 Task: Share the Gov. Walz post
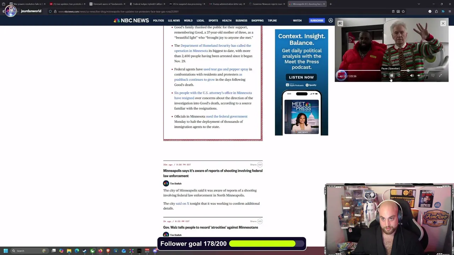coord(256,221)
